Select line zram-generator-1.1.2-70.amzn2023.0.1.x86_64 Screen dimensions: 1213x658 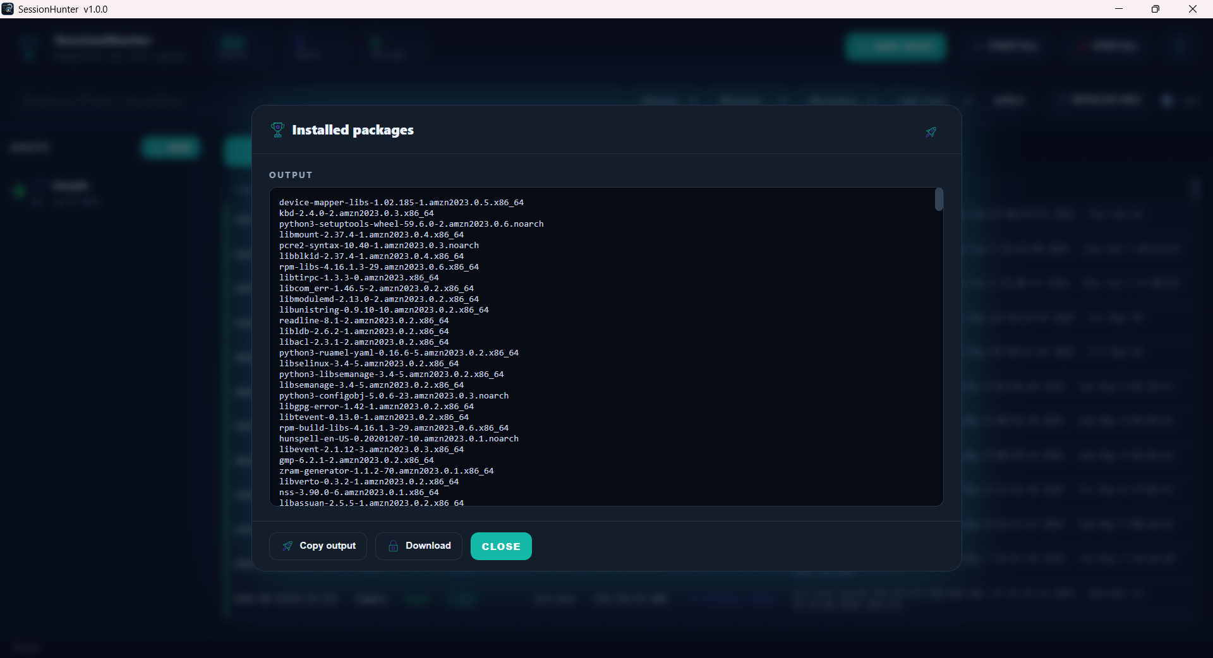(x=387, y=471)
